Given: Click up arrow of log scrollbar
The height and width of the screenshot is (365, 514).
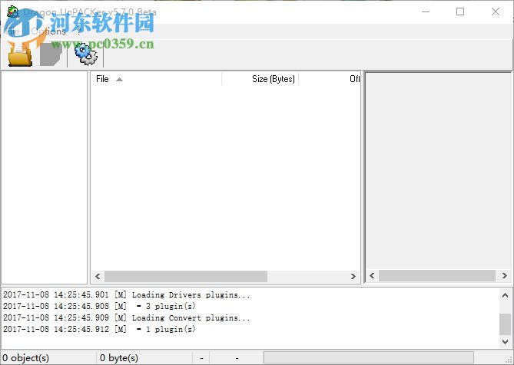Looking at the screenshot, I should click(x=505, y=295).
